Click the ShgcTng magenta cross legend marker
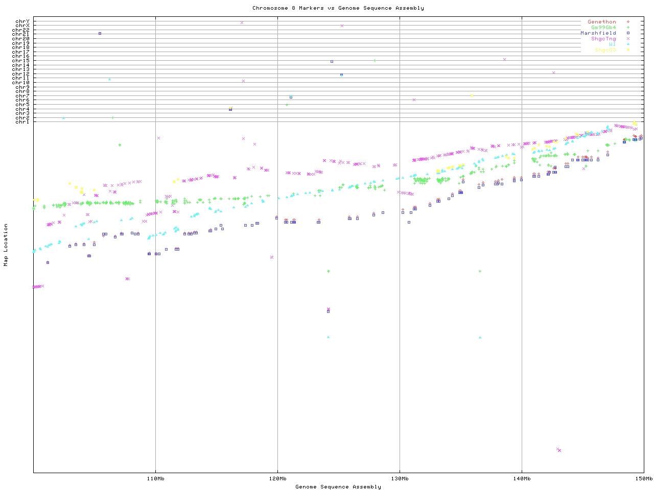 tap(627, 39)
